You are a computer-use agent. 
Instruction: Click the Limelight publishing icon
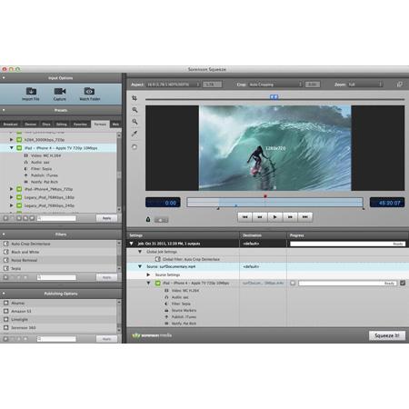click(5, 319)
